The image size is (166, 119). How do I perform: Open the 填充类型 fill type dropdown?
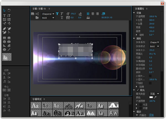[x=154, y=94]
